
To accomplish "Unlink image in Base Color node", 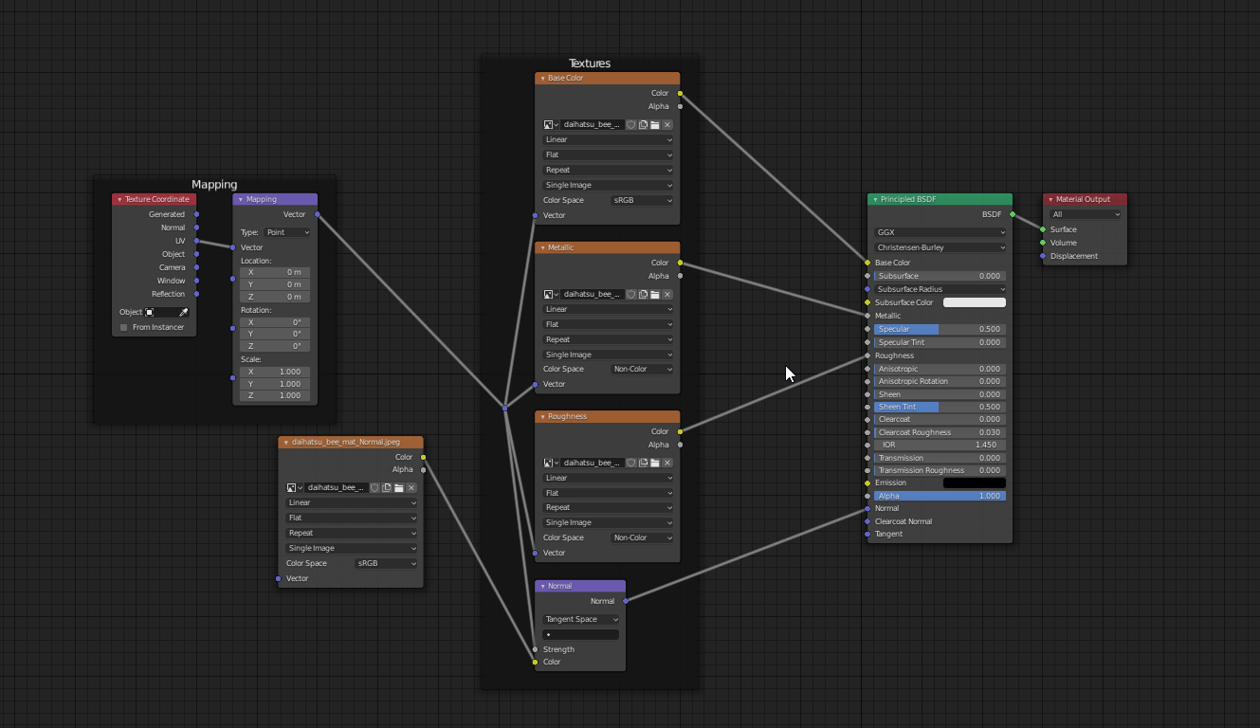I will point(667,124).
